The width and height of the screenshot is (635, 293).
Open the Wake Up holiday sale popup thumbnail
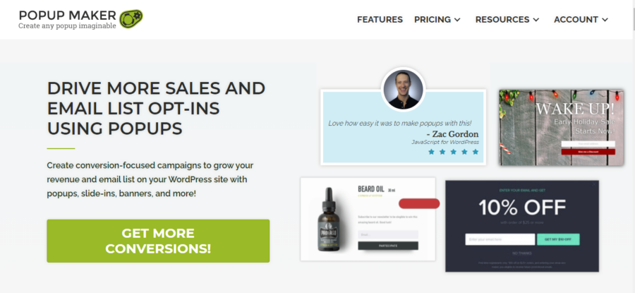(x=562, y=127)
